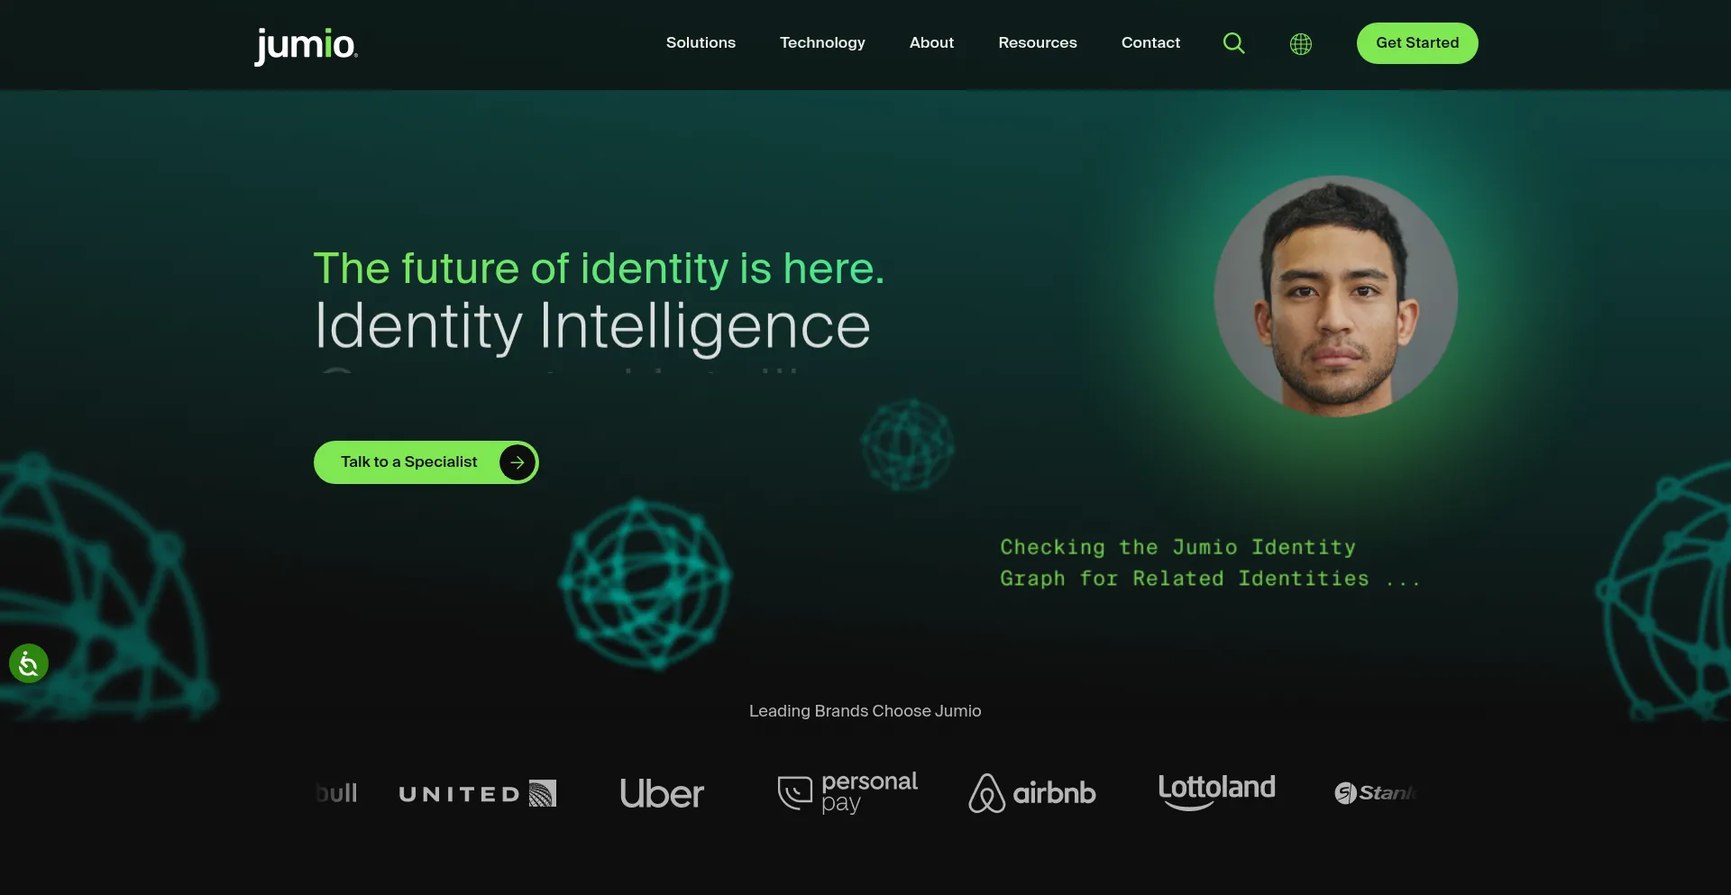The image size is (1731, 895).
Task: Click the partially visible Stanley logo
Action: click(1376, 793)
